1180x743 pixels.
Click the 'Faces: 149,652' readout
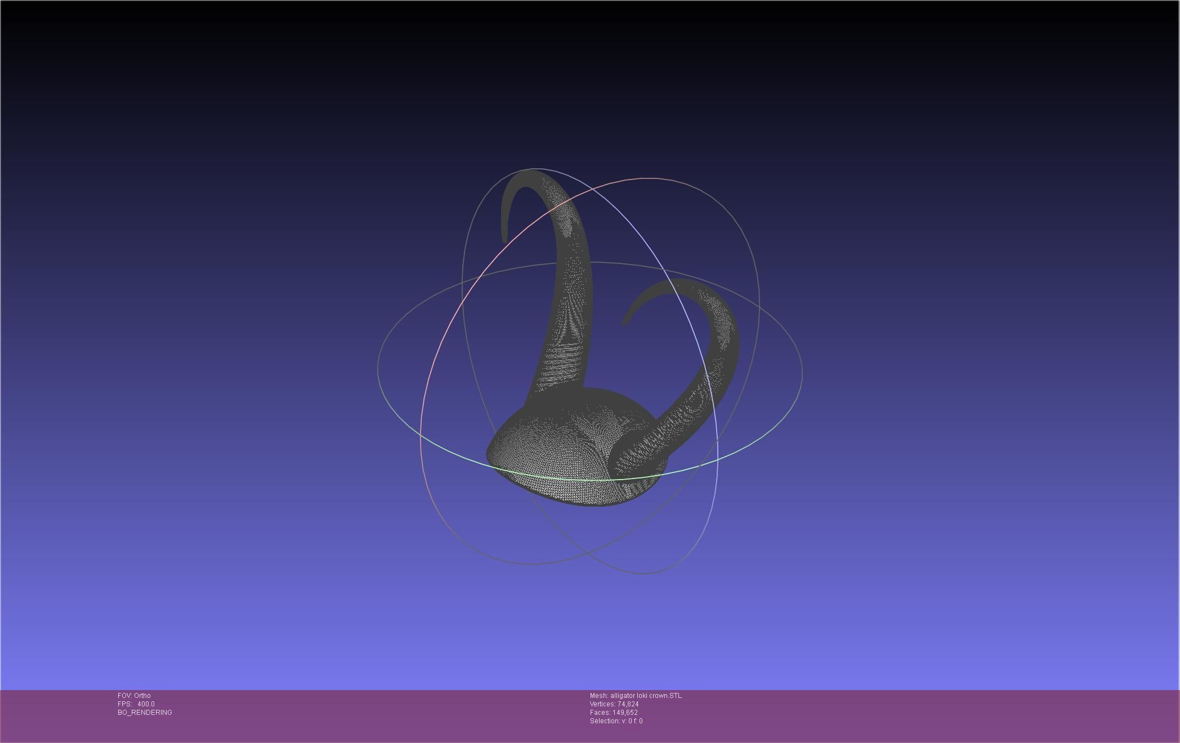(x=614, y=713)
